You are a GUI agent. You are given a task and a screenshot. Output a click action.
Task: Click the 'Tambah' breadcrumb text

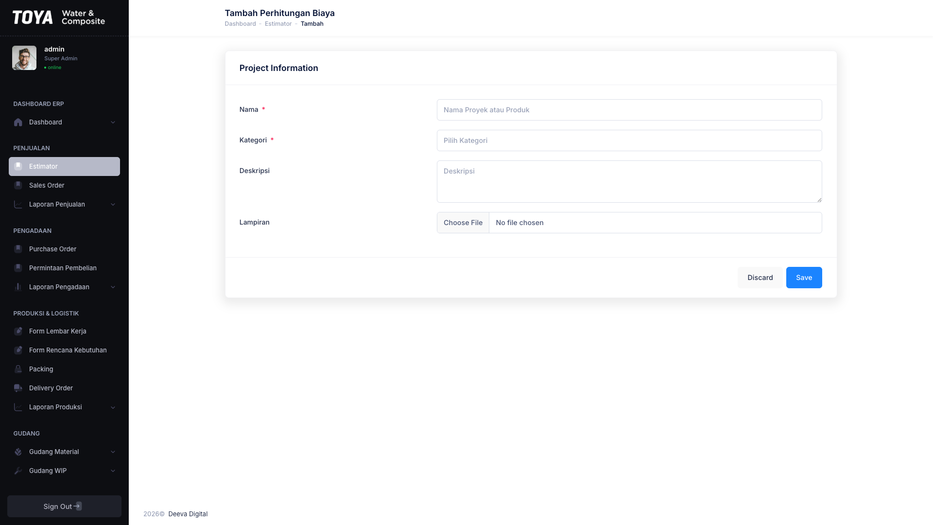pos(312,24)
